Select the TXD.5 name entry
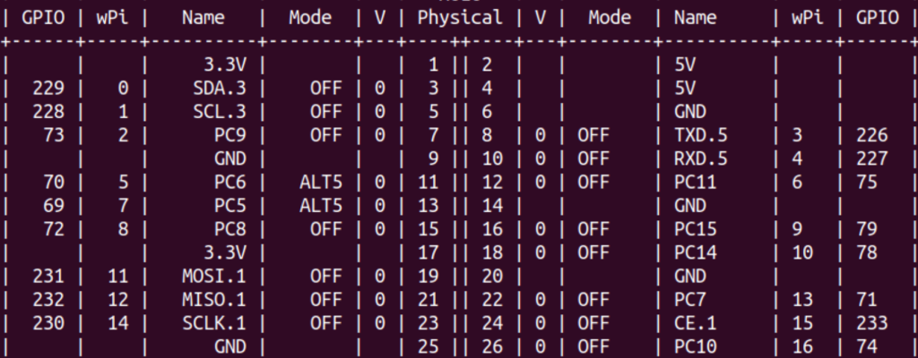 [x=701, y=135]
